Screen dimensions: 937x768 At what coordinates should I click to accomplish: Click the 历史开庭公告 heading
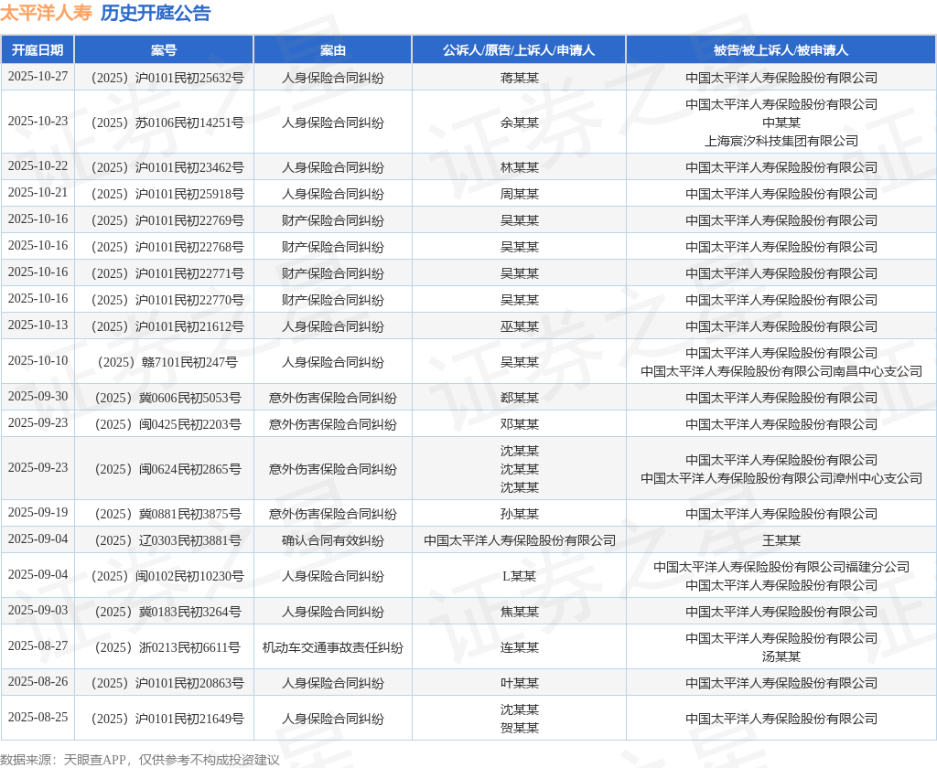156,13
